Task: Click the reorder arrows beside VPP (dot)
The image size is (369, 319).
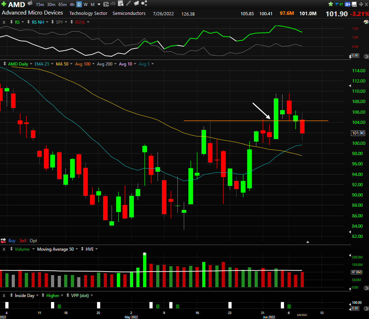Action: (x=68, y=295)
